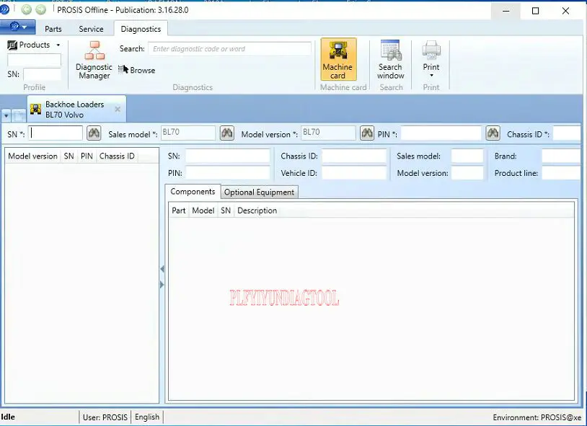The image size is (587, 426).
Task: Click the User: PROSIS status bar entry
Action: click(105, 417)
